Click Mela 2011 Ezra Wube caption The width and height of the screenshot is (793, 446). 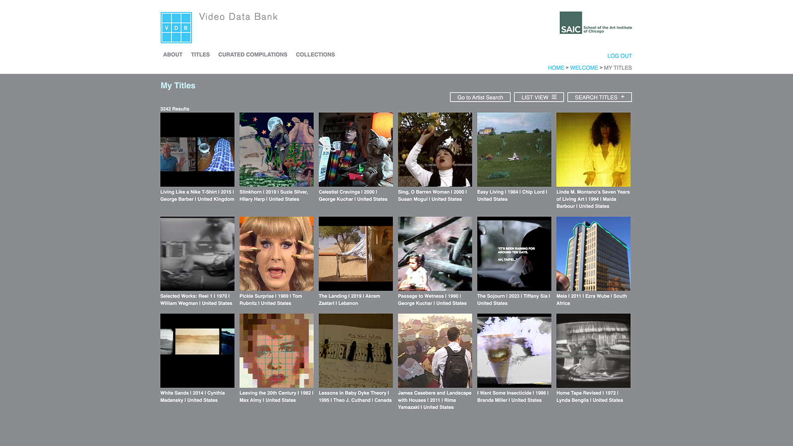[592, 299]
